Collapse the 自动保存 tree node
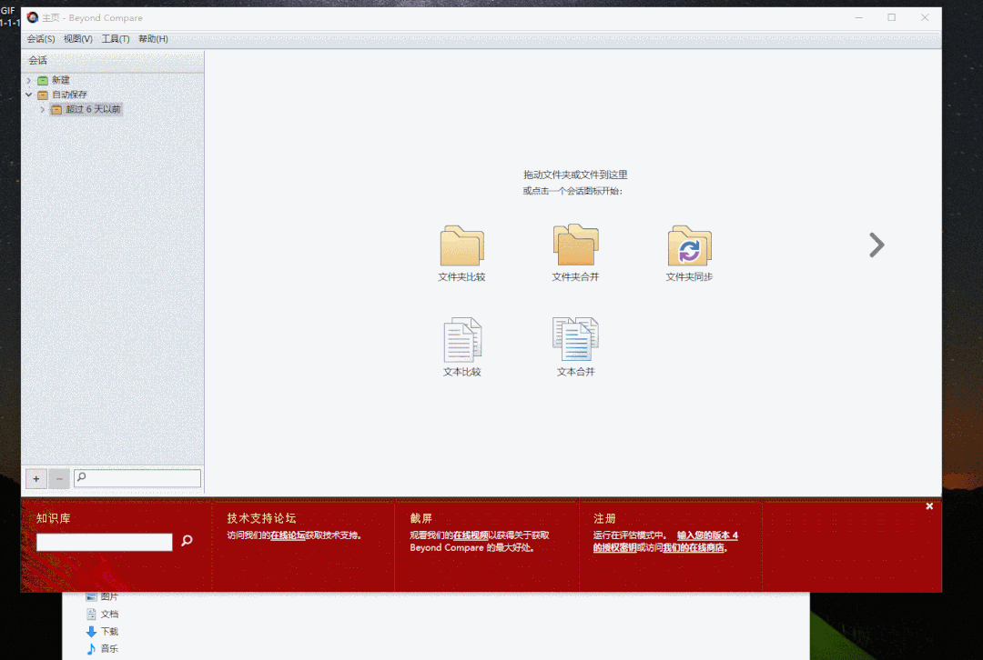 point(29,95)
